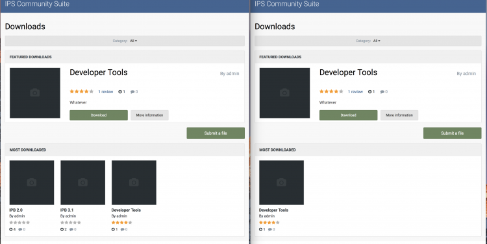Click IPB 3.1 comments bubble icon
This screenshot has width=487, height=244.
(71, 230)
